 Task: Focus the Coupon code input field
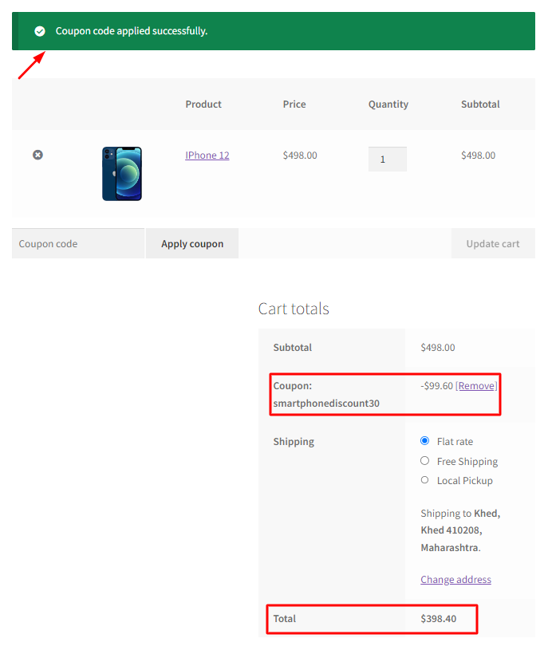click(78, 243)
